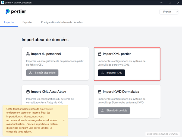The width and height of the screenshot is (182, 137).
Task: Click 'Importer les enregistrements du personnel' description
Action: click(x=55, y=63)
